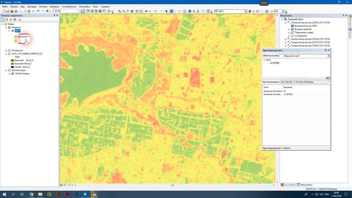Toggle the Индексы group layer checkbox
This screenshot has height=198, width=352.
[9, 28]
